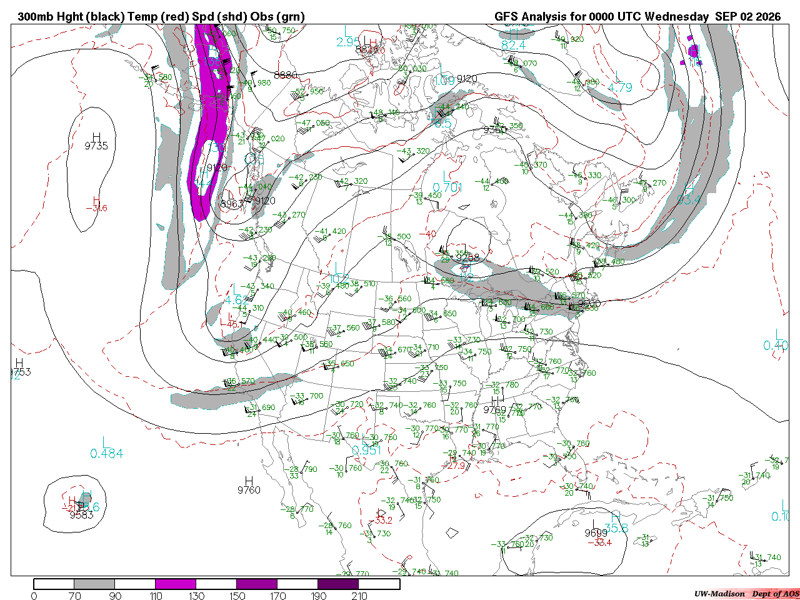Choose the dark purple 190-210 legend swatch
This screenshot has height=600, width=800.
(x=338, y=584)
